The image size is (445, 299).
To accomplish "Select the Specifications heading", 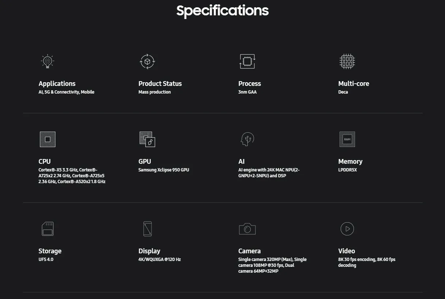I will 222,11.
